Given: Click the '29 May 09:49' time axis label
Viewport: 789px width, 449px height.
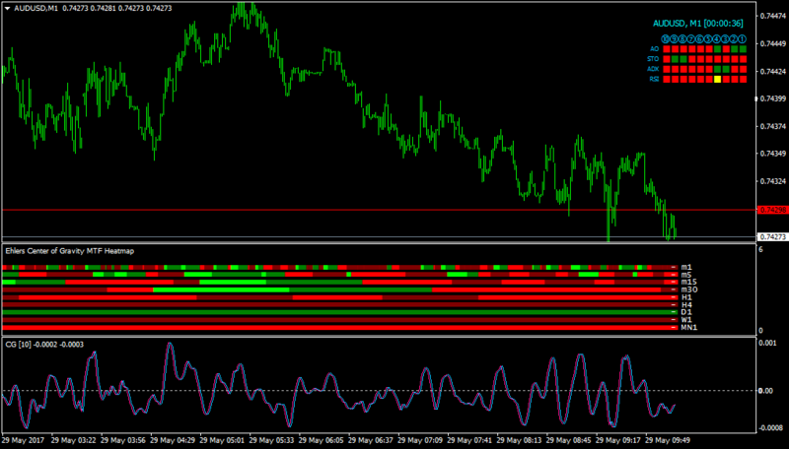Looking at the screenshot, I should [668, 440].
